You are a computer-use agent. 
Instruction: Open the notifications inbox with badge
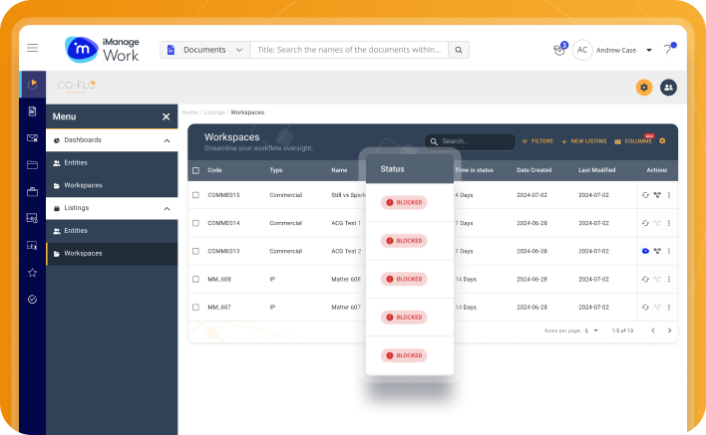(559, 50)
